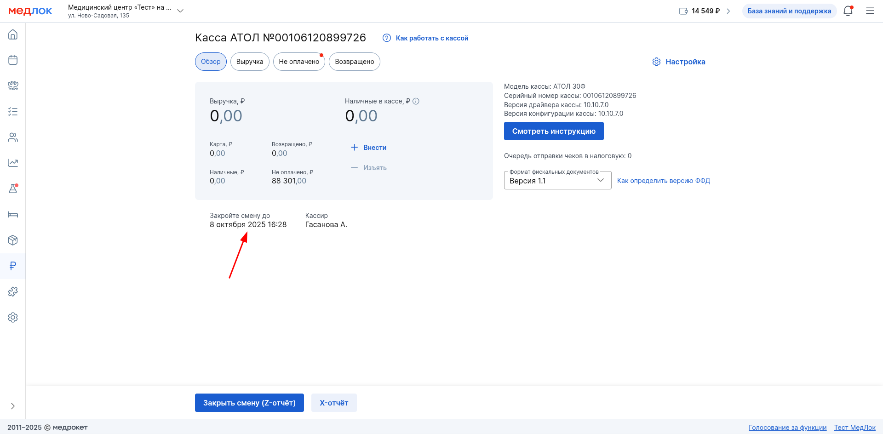The image size is (883, 434).
Task: Expand the clinic selector chevron
Action: click(180, 11)
